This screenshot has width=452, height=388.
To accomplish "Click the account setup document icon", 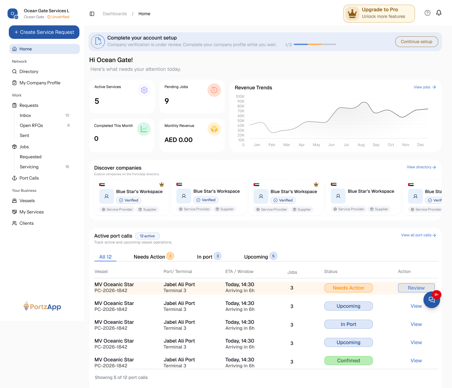I will tap(98, 42).
